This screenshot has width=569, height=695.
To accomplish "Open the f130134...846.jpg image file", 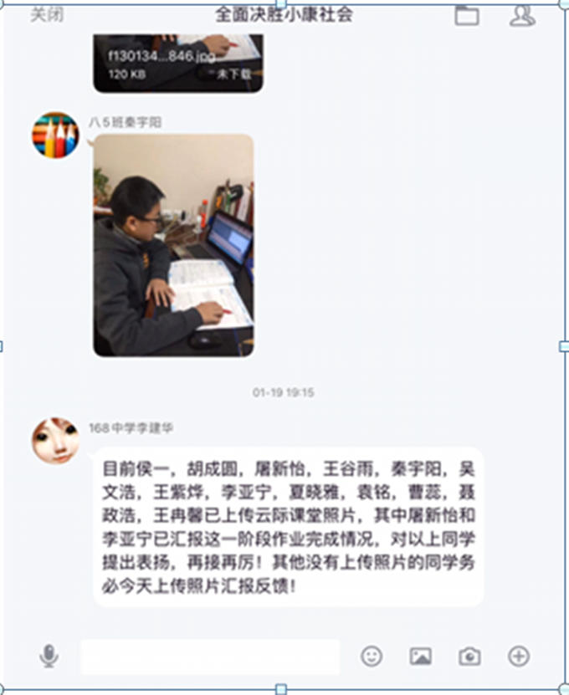I will [x=178, y=63].
